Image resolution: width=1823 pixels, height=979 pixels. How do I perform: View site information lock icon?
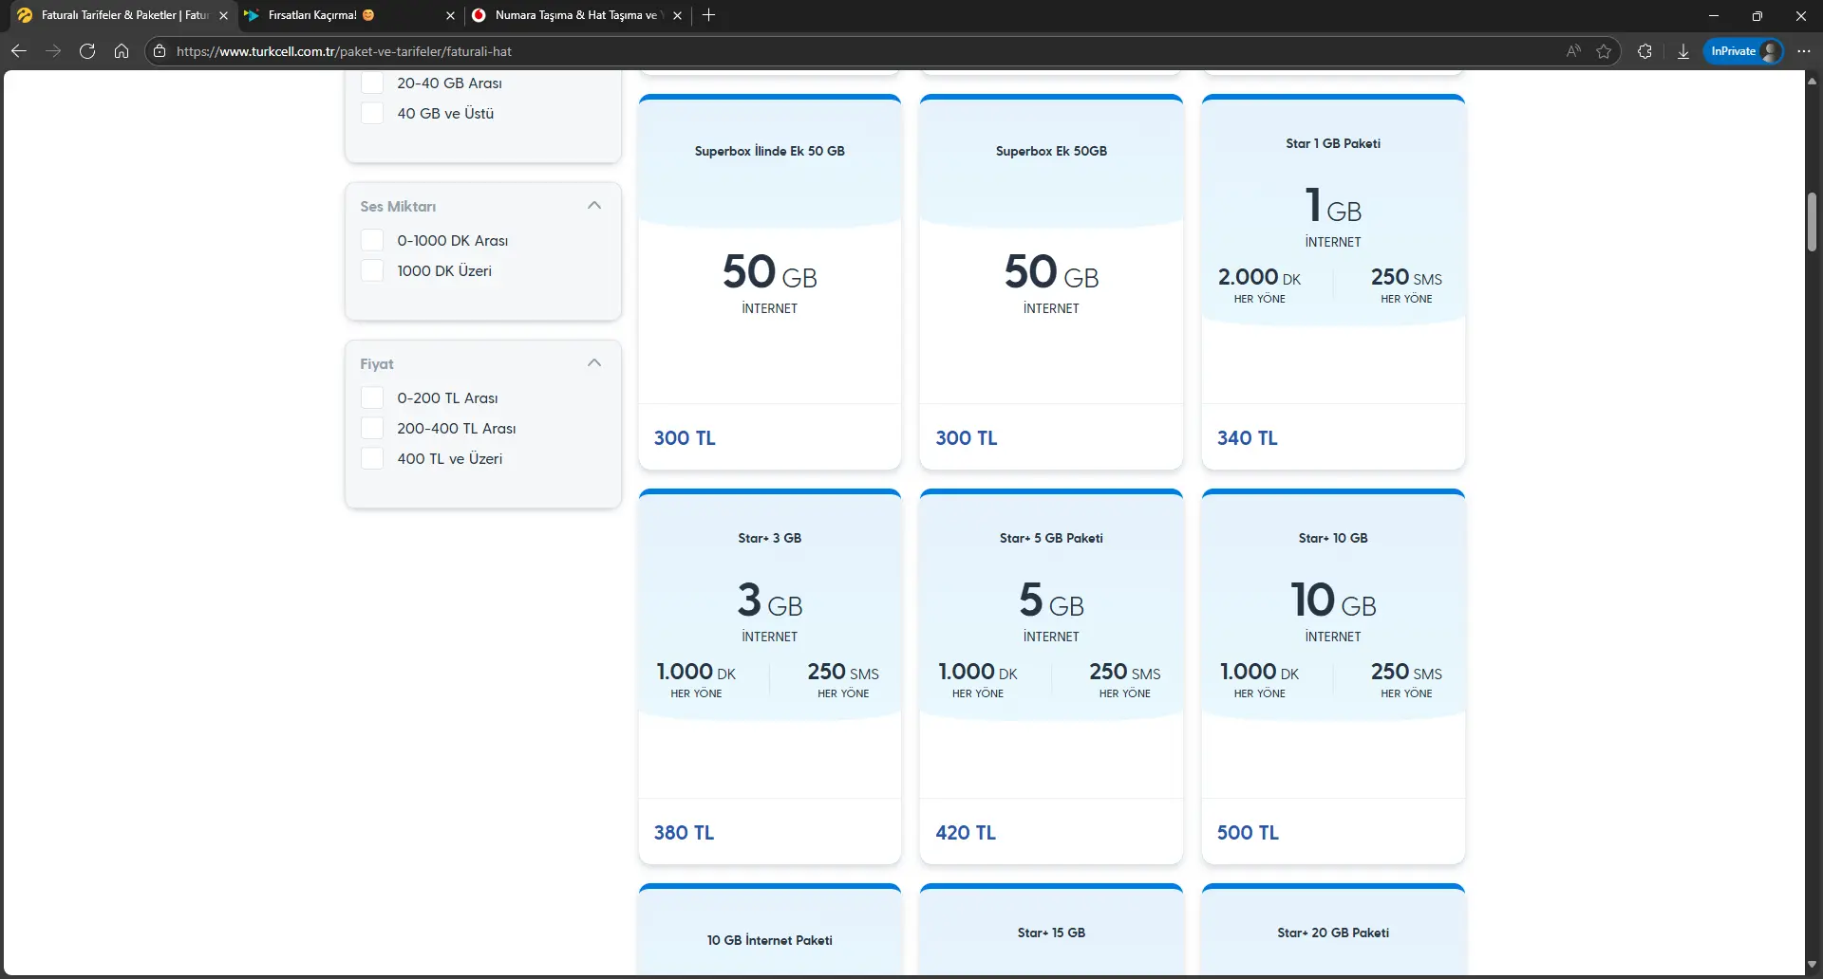tap(160, 51)
